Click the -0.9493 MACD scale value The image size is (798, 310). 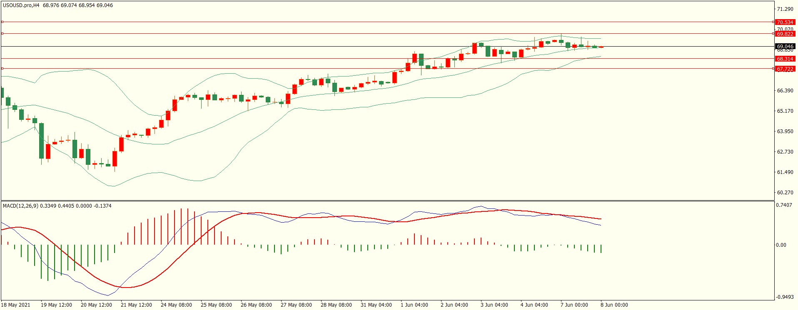785,297
